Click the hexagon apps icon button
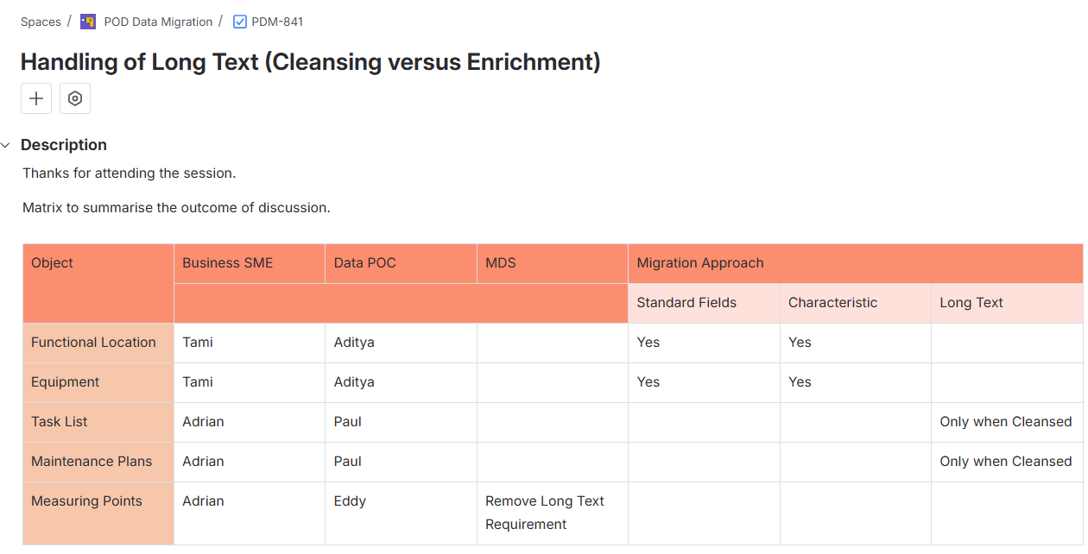The height and width of the screenshot is (554, 1088). click(x=75, y=98)
